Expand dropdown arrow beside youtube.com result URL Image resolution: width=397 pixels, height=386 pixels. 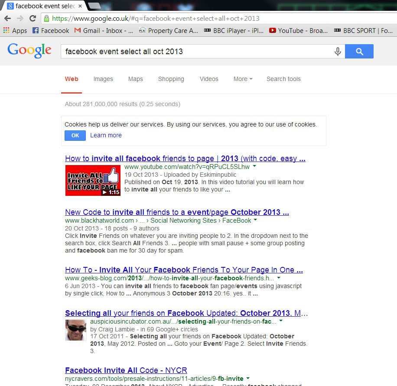click(254, 166)
